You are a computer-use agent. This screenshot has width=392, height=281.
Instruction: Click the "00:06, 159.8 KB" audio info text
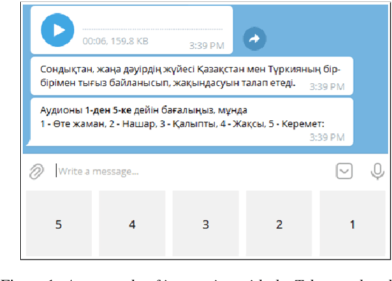point(115,41)
